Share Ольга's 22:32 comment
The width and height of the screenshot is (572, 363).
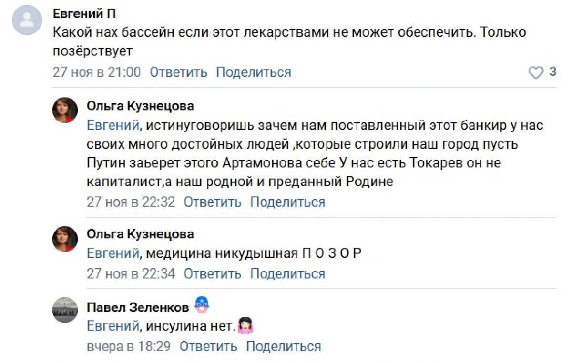287,202
